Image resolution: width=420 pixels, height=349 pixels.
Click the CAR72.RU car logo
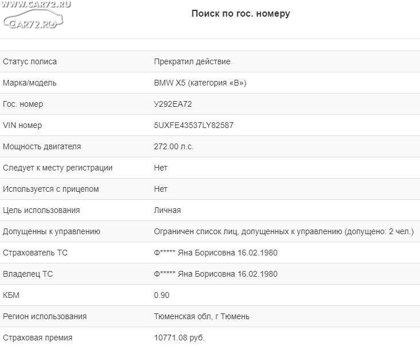click(33, 18)
